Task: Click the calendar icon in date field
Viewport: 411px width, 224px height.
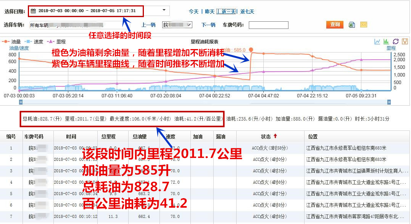Action: [x=34, y=11]
